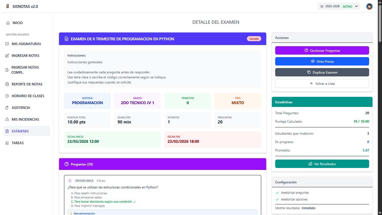Click the 0.50 pts label on question 1
Viewport: 382px width, 215px height.
(x=101, y=181)
